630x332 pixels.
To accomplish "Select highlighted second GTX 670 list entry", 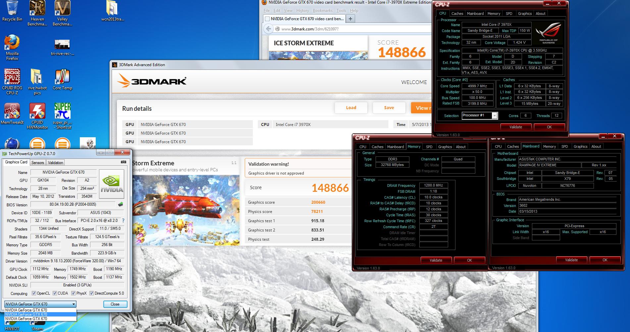I will tap(40, 314).
